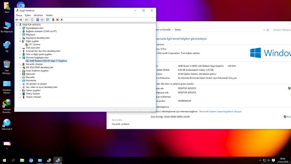Open address bar dropdown in Sistem window
The width and height of the screenshot is (291, 164).
pos(264,30)
